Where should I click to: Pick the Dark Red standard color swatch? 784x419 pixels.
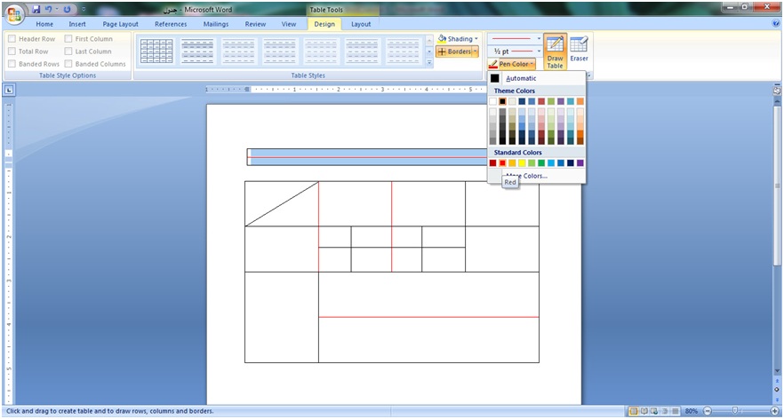[x=493, y=162]
